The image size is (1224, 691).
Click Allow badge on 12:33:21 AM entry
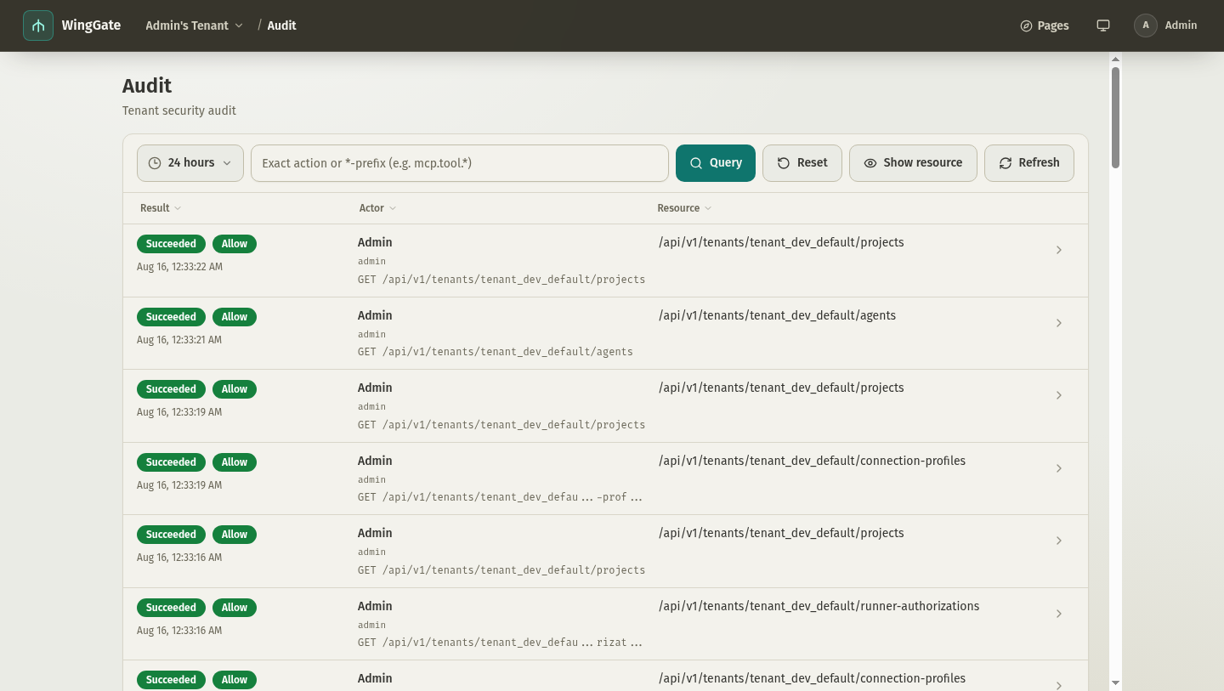[235, 317]
